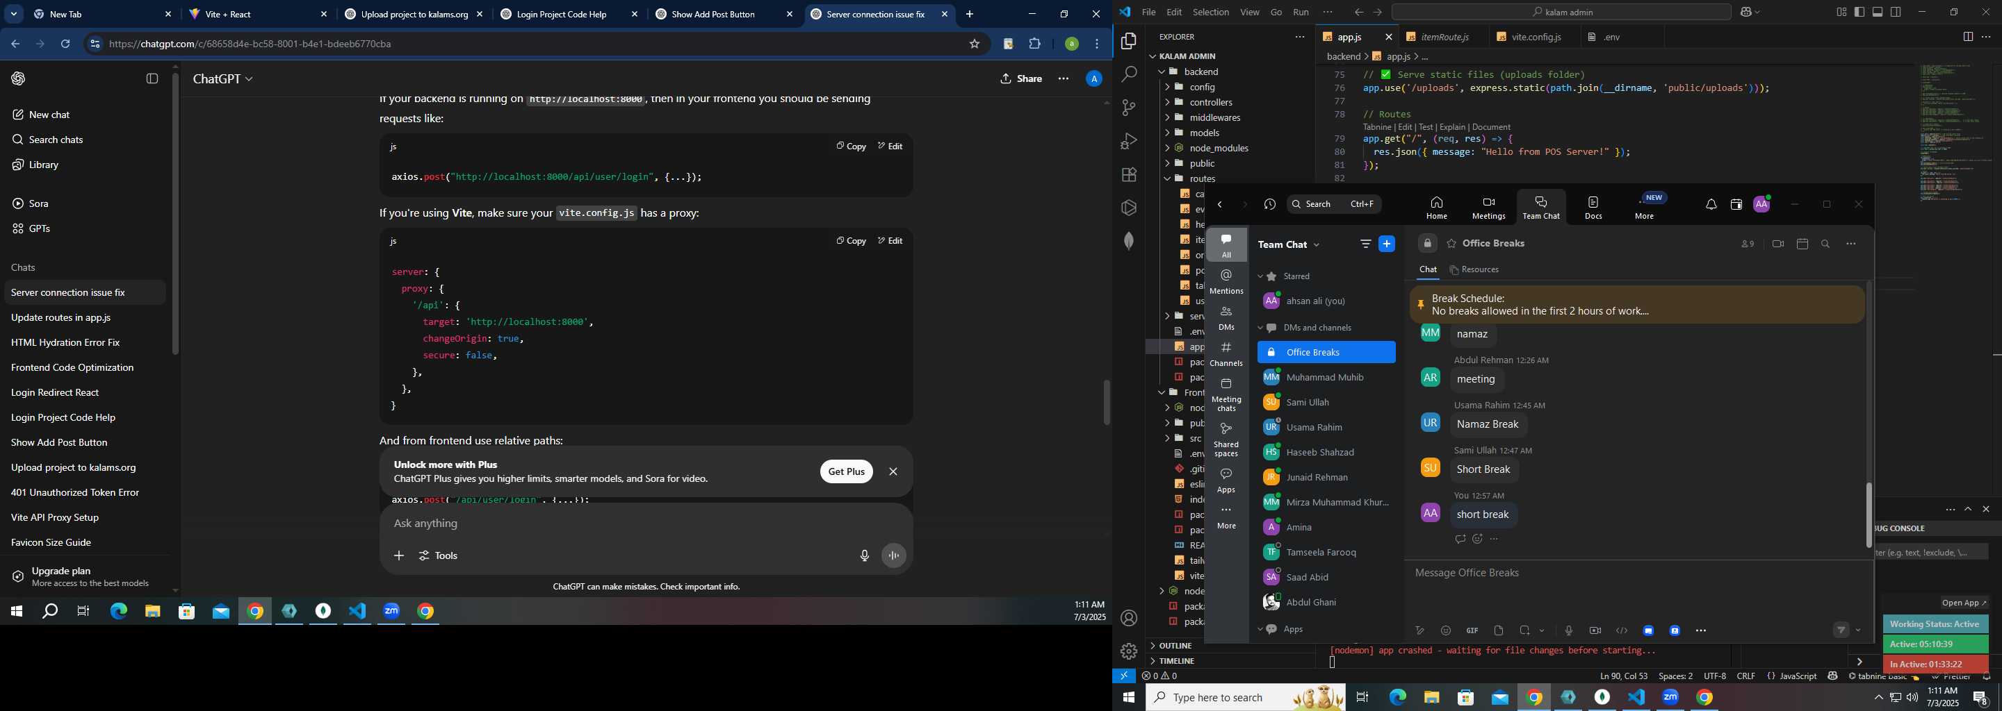Open Zoom notifications bell
This screenshot has width=2002, height=711.
[x=1711, y=204]
